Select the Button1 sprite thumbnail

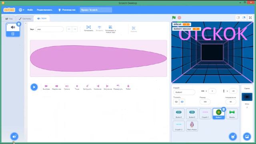pos(219,114)
